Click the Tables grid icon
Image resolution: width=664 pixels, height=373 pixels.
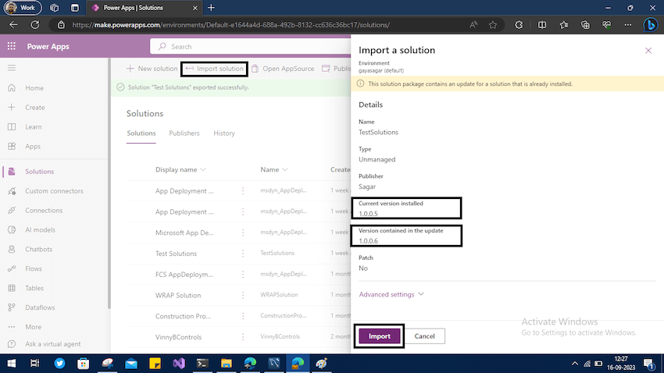point(12,288)
